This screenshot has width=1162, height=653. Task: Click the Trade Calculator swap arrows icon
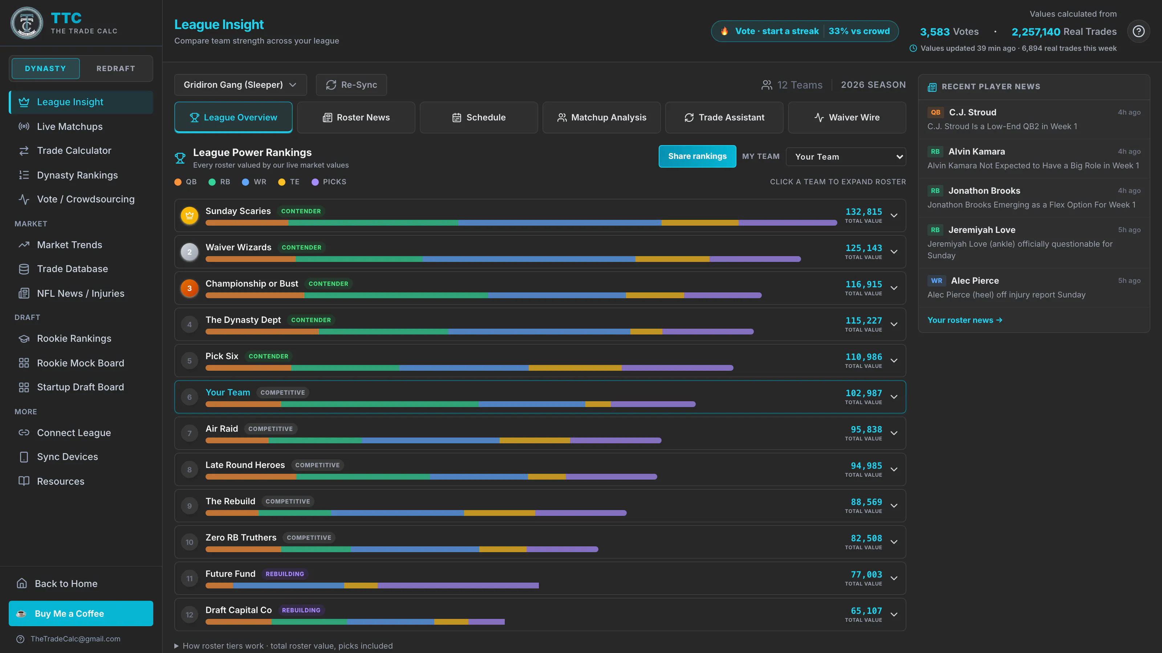[24, 151]
